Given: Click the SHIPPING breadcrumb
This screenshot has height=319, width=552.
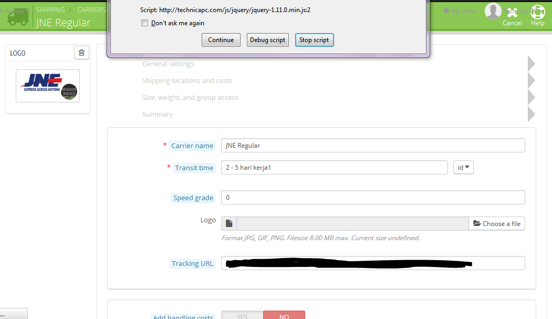Looking at the screenshot, I should point(50,10).
